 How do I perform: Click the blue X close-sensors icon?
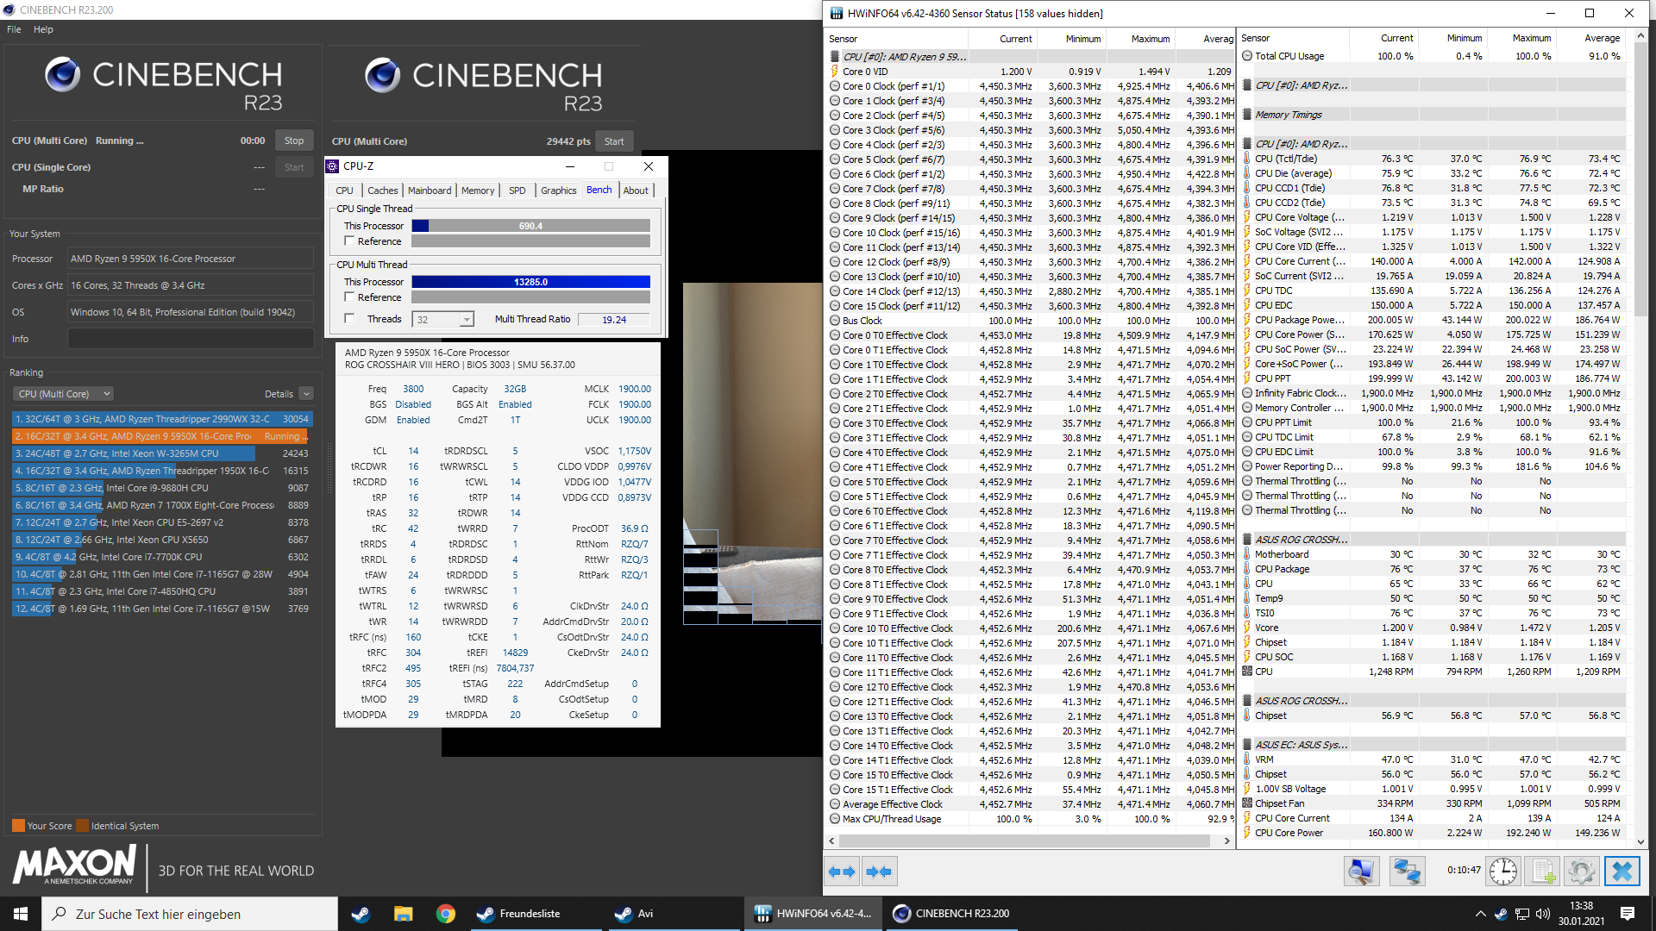[x=1621, y=872]
